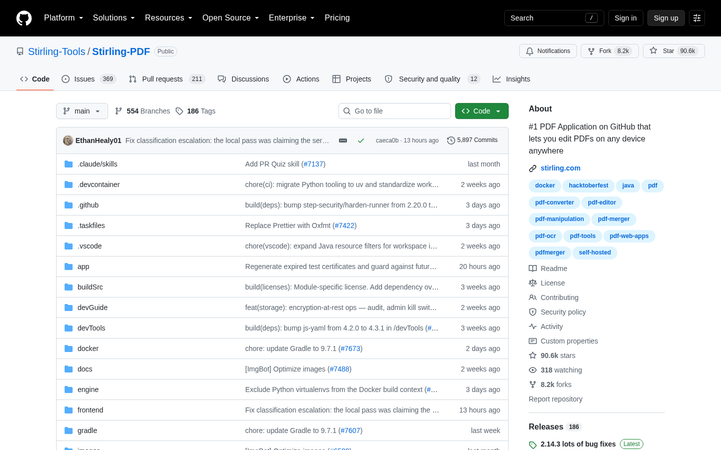
Task: Click the eye icon beside 318 watching
Action: (x=533, y=370)
